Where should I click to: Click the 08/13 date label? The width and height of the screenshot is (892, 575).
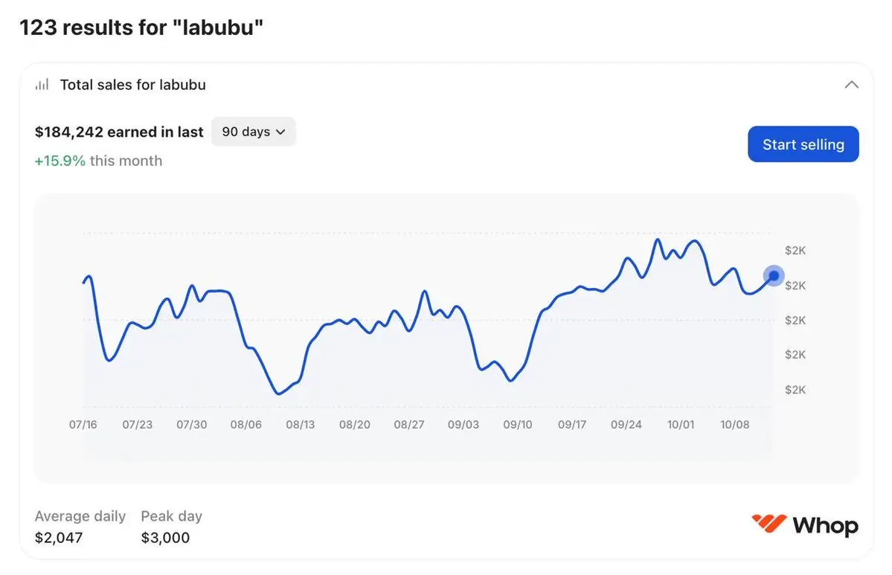pyautogui.click(x=300, y=425)
